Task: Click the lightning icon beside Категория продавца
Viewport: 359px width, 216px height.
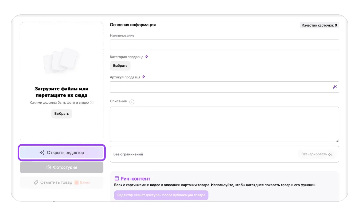Action: click(x=147, y=57)
